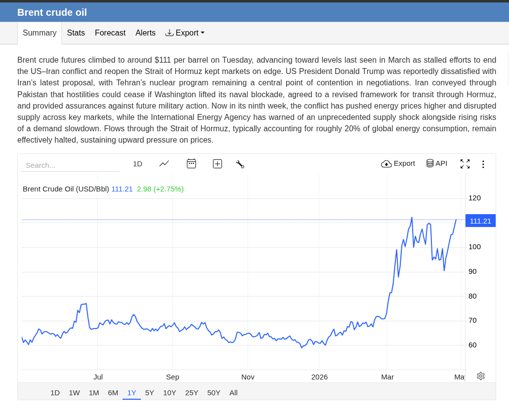Viewport: 509px width, 415px height.
Task: Open the API database icon button
Action: point(437,163)
